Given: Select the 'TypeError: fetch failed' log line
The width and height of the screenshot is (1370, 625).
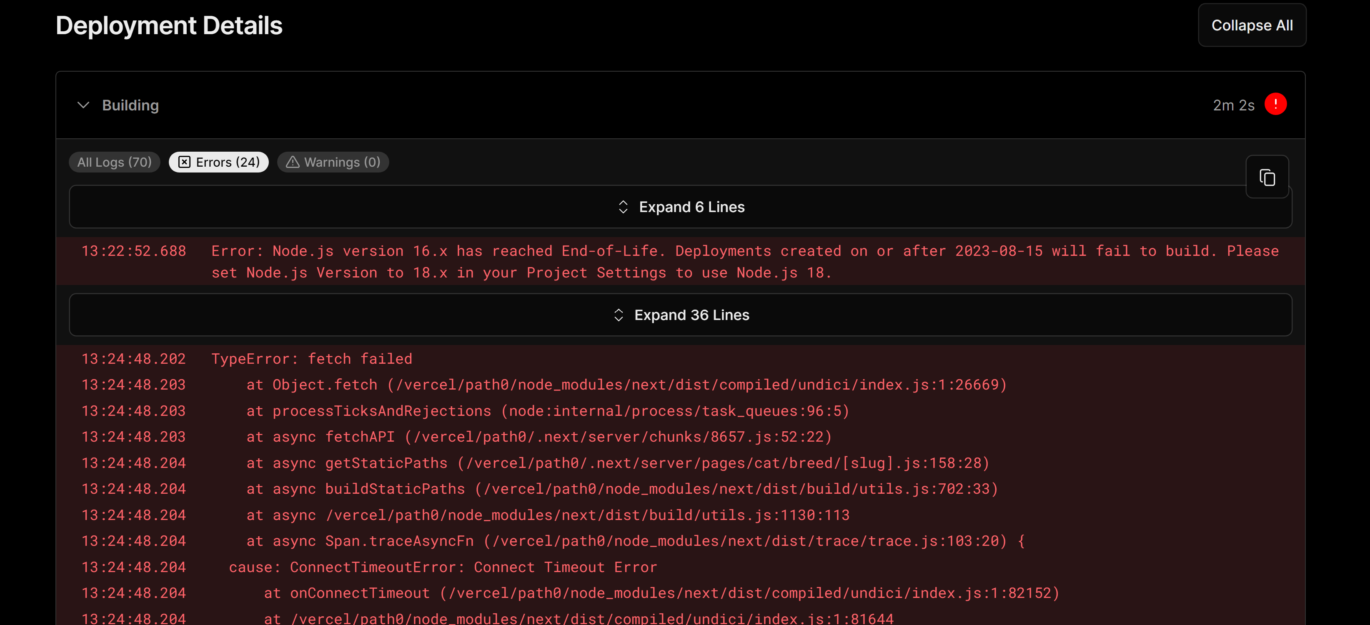Looking at the screenshot, I should pyautogui.click(x=312, y=359).
